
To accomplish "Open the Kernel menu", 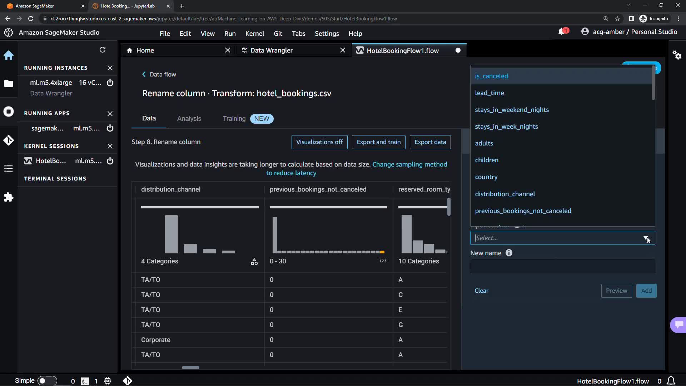I will [254, 33].
